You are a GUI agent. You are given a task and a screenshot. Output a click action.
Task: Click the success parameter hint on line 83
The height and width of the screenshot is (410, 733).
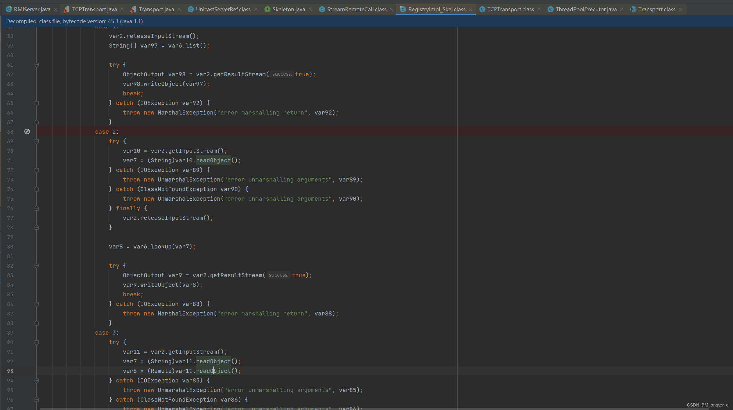[x=279, y=275]
